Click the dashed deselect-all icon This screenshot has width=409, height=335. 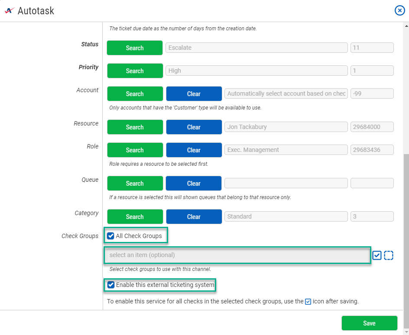(389, 255)
